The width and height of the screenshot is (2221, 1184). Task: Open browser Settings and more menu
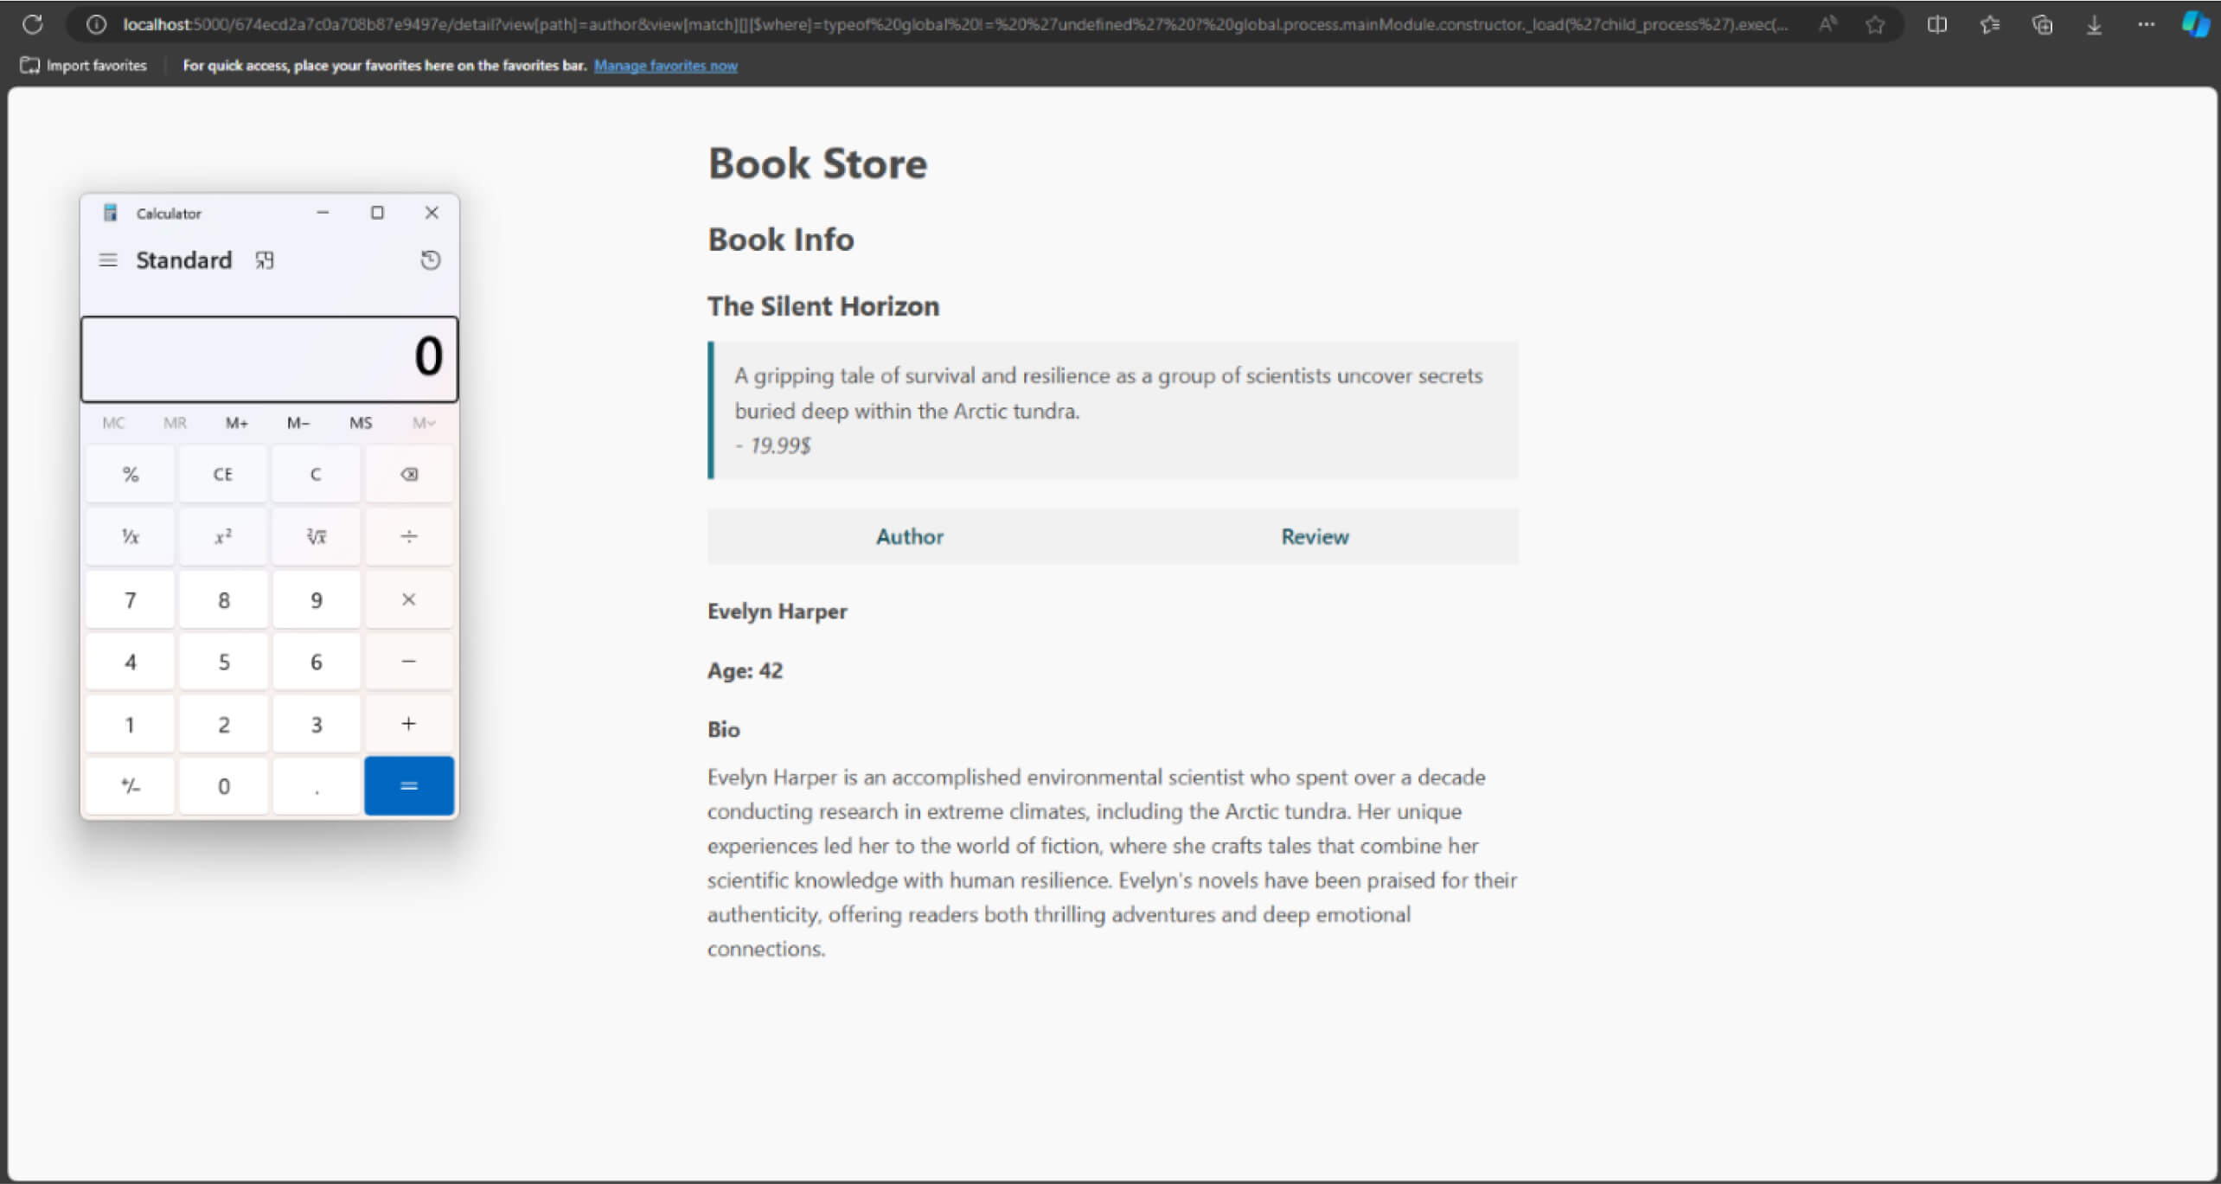[2145, 25]
